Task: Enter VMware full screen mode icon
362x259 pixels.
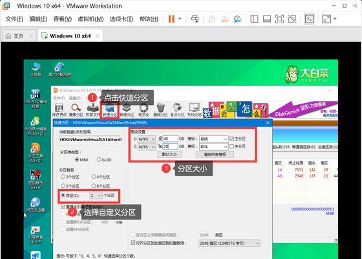Action: [279, 19]
